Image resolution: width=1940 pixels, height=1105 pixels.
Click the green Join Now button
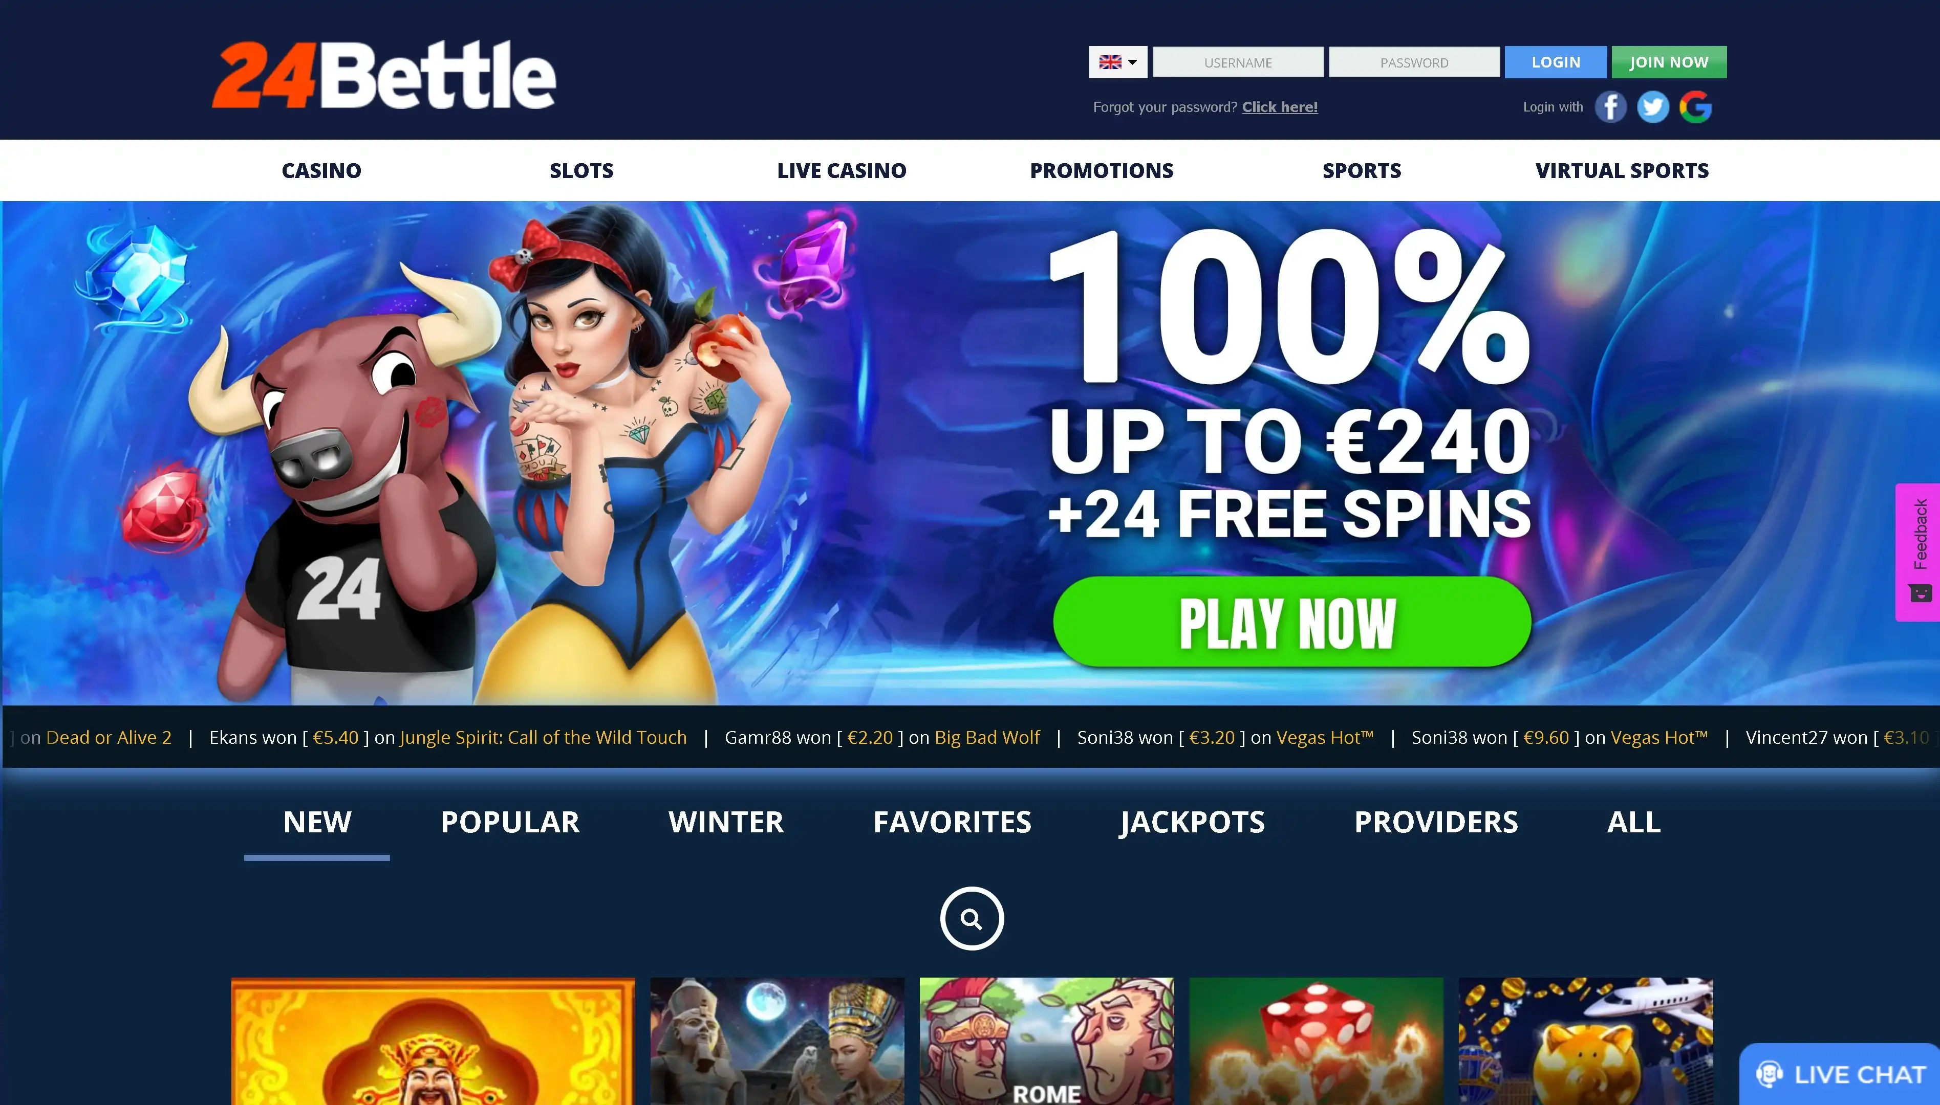1669,62
